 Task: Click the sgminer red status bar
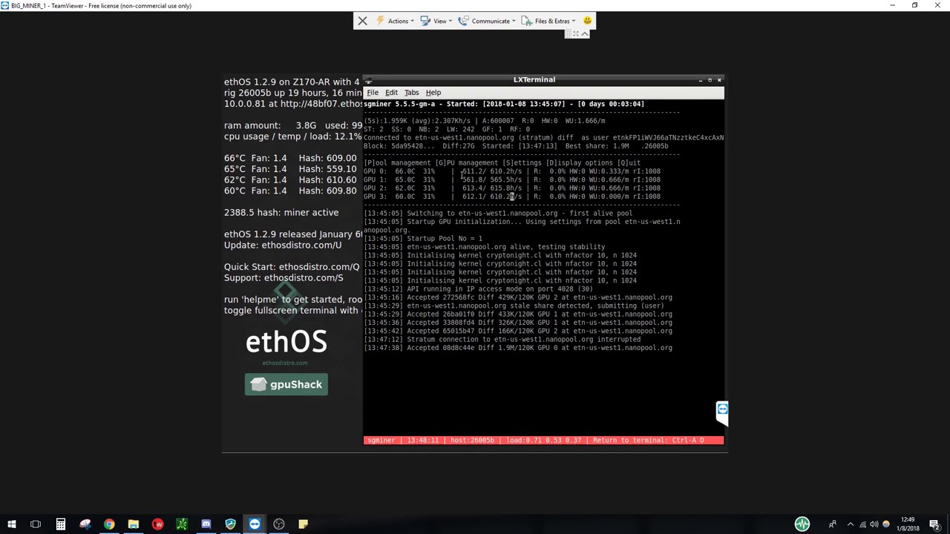click(543, 440)
